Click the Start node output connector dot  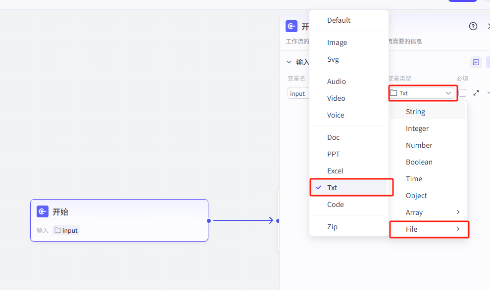point(209,220)
